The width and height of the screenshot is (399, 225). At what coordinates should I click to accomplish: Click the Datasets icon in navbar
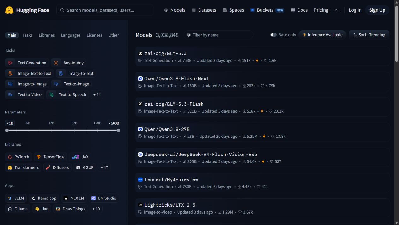194,10
